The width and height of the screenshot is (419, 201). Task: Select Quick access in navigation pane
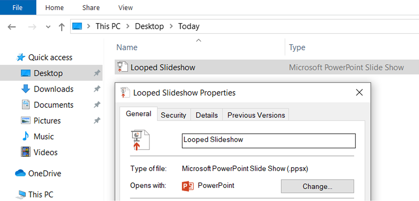click(50, 57)
